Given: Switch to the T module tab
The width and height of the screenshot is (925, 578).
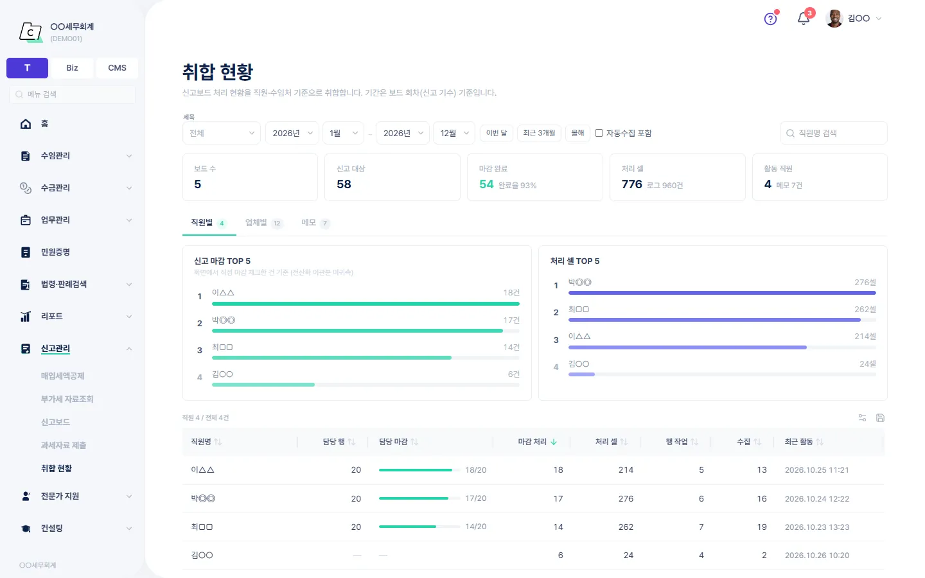Looking at the screenshot, I should point(27,68).
